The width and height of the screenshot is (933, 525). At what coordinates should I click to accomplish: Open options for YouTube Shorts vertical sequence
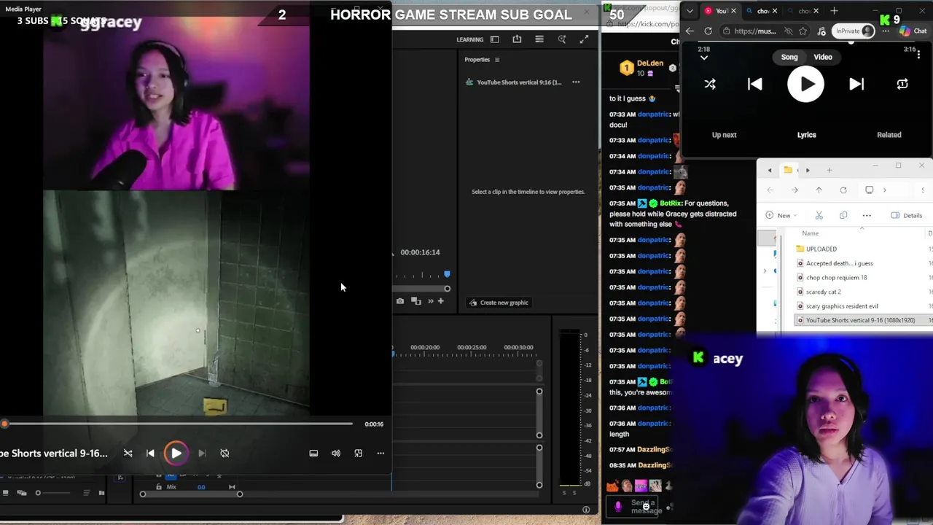point(576,82)
